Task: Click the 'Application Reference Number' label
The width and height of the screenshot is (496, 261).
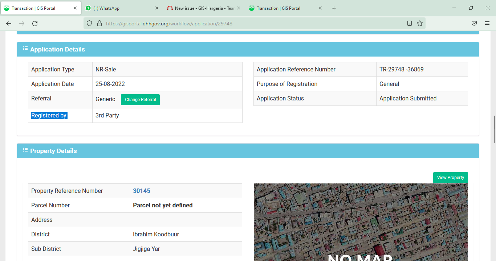Action: (x=296, y=69)
